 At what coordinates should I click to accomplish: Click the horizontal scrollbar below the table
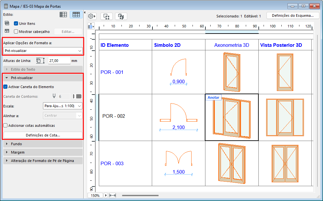tap(140, 196)
